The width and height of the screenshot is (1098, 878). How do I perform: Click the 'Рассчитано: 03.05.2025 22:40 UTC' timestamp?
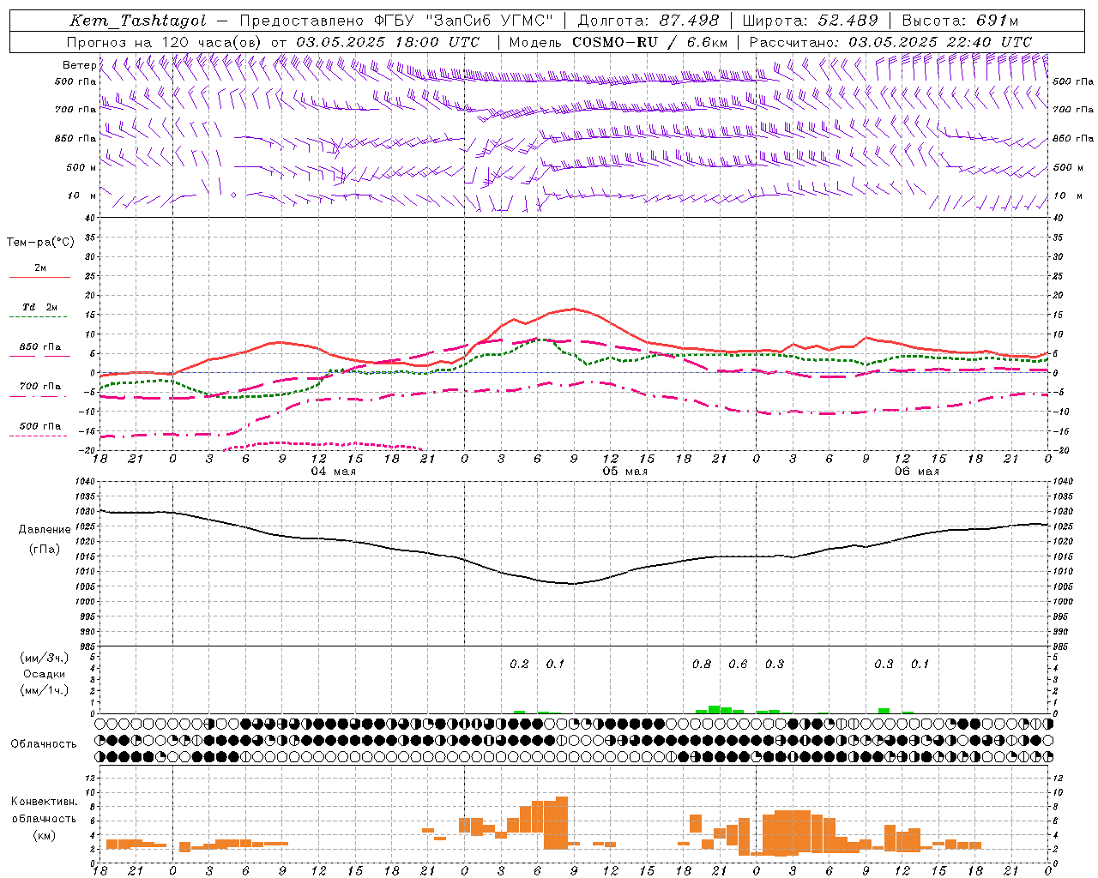[890, 42]
